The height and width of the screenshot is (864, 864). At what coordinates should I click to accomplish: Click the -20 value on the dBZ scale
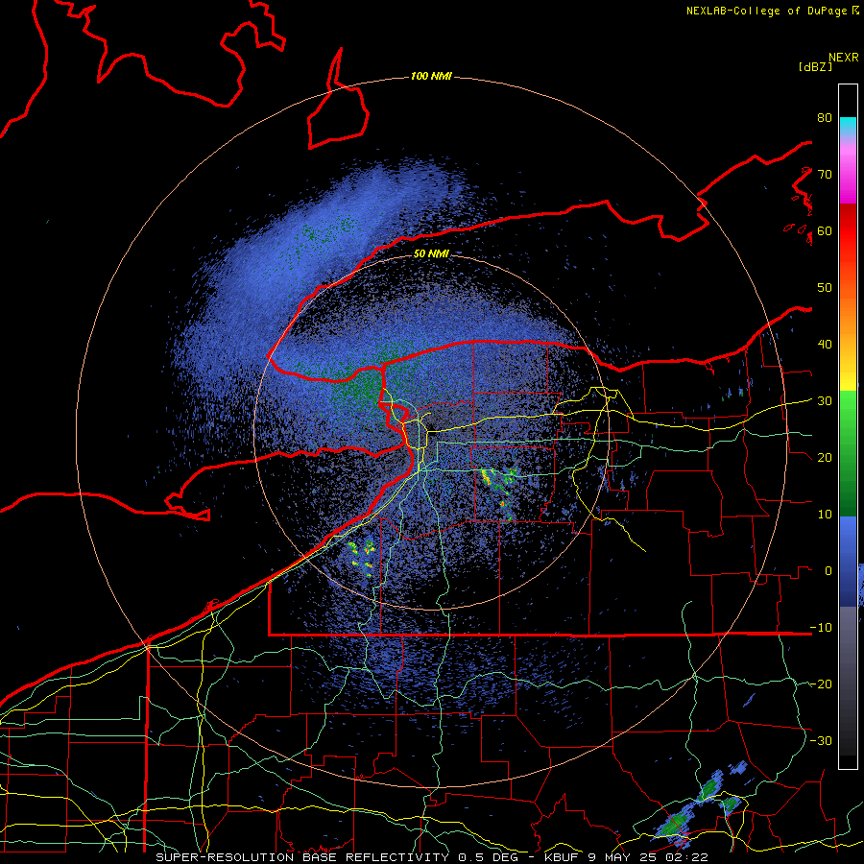point(821,684)
